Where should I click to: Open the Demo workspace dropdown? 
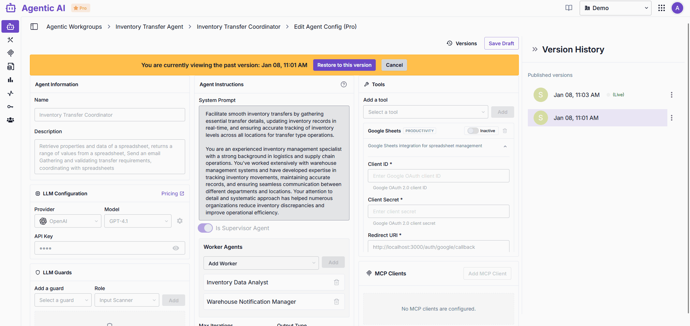point(615,8)
